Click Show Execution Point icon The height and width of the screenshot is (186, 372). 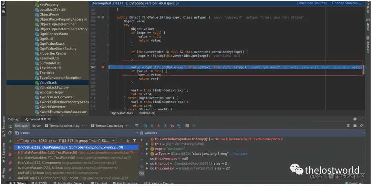pos(137,126)
